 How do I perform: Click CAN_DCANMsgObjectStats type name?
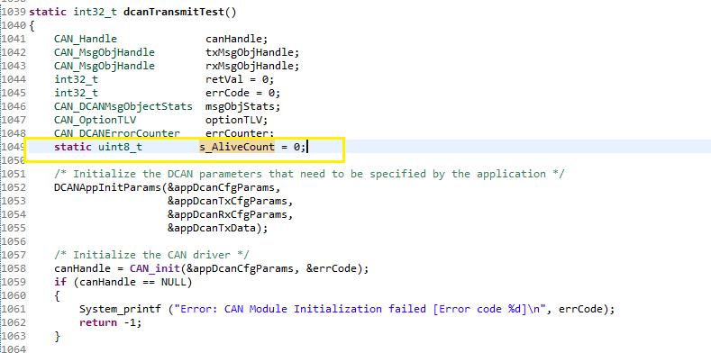pos(123,106)
